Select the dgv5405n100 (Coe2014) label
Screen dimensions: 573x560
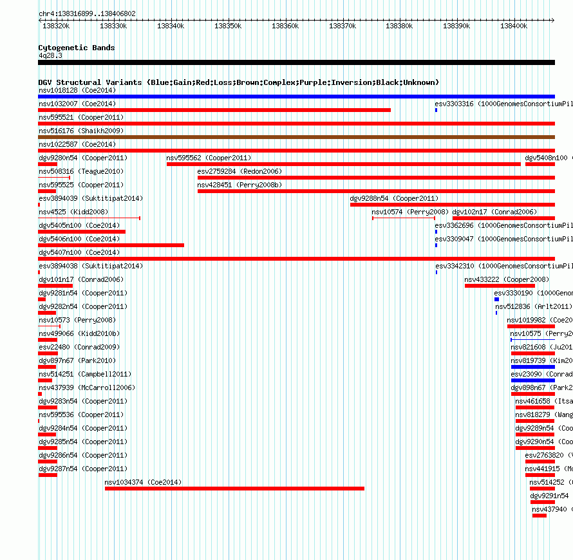pos(79,225)
